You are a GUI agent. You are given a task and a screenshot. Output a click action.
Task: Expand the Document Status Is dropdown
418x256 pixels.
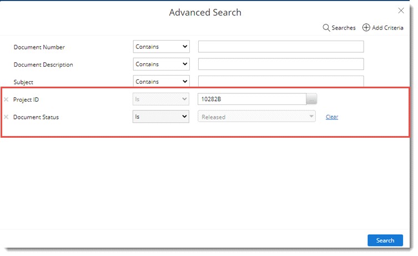161,117
